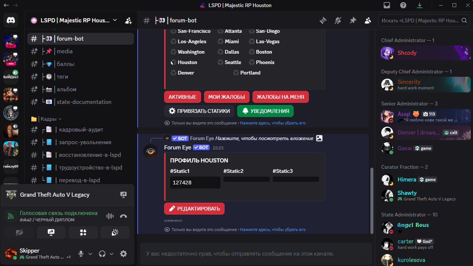Image resolution: width=473 pixels, height=266 pixels.
Task: Show pinned messages in forum-bot
Action: 353,20
